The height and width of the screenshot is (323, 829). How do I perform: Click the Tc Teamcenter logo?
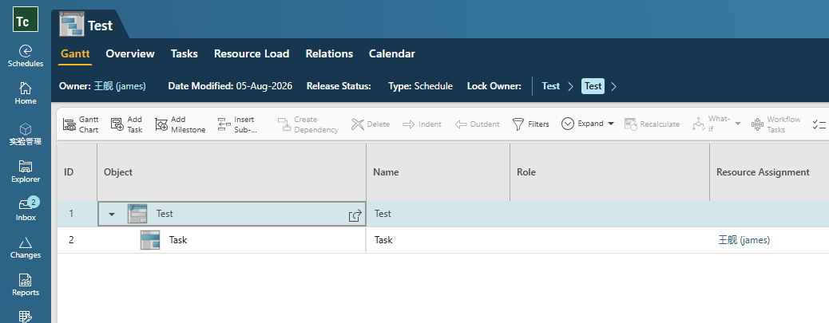click(x=26, y=19)
